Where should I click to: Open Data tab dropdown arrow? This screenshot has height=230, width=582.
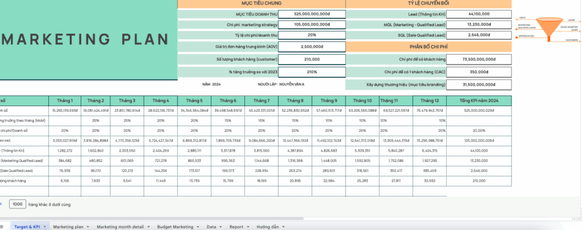pos(221,227)
